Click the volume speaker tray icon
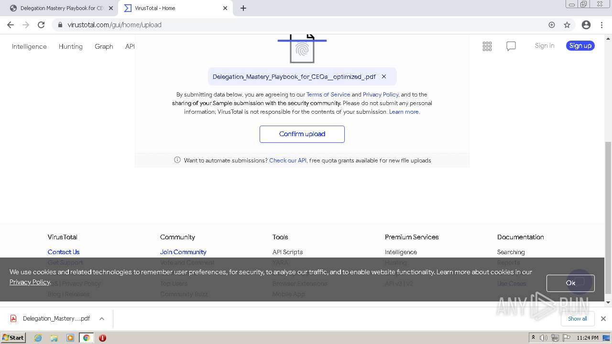612x344 pixels. pos(544,338)
